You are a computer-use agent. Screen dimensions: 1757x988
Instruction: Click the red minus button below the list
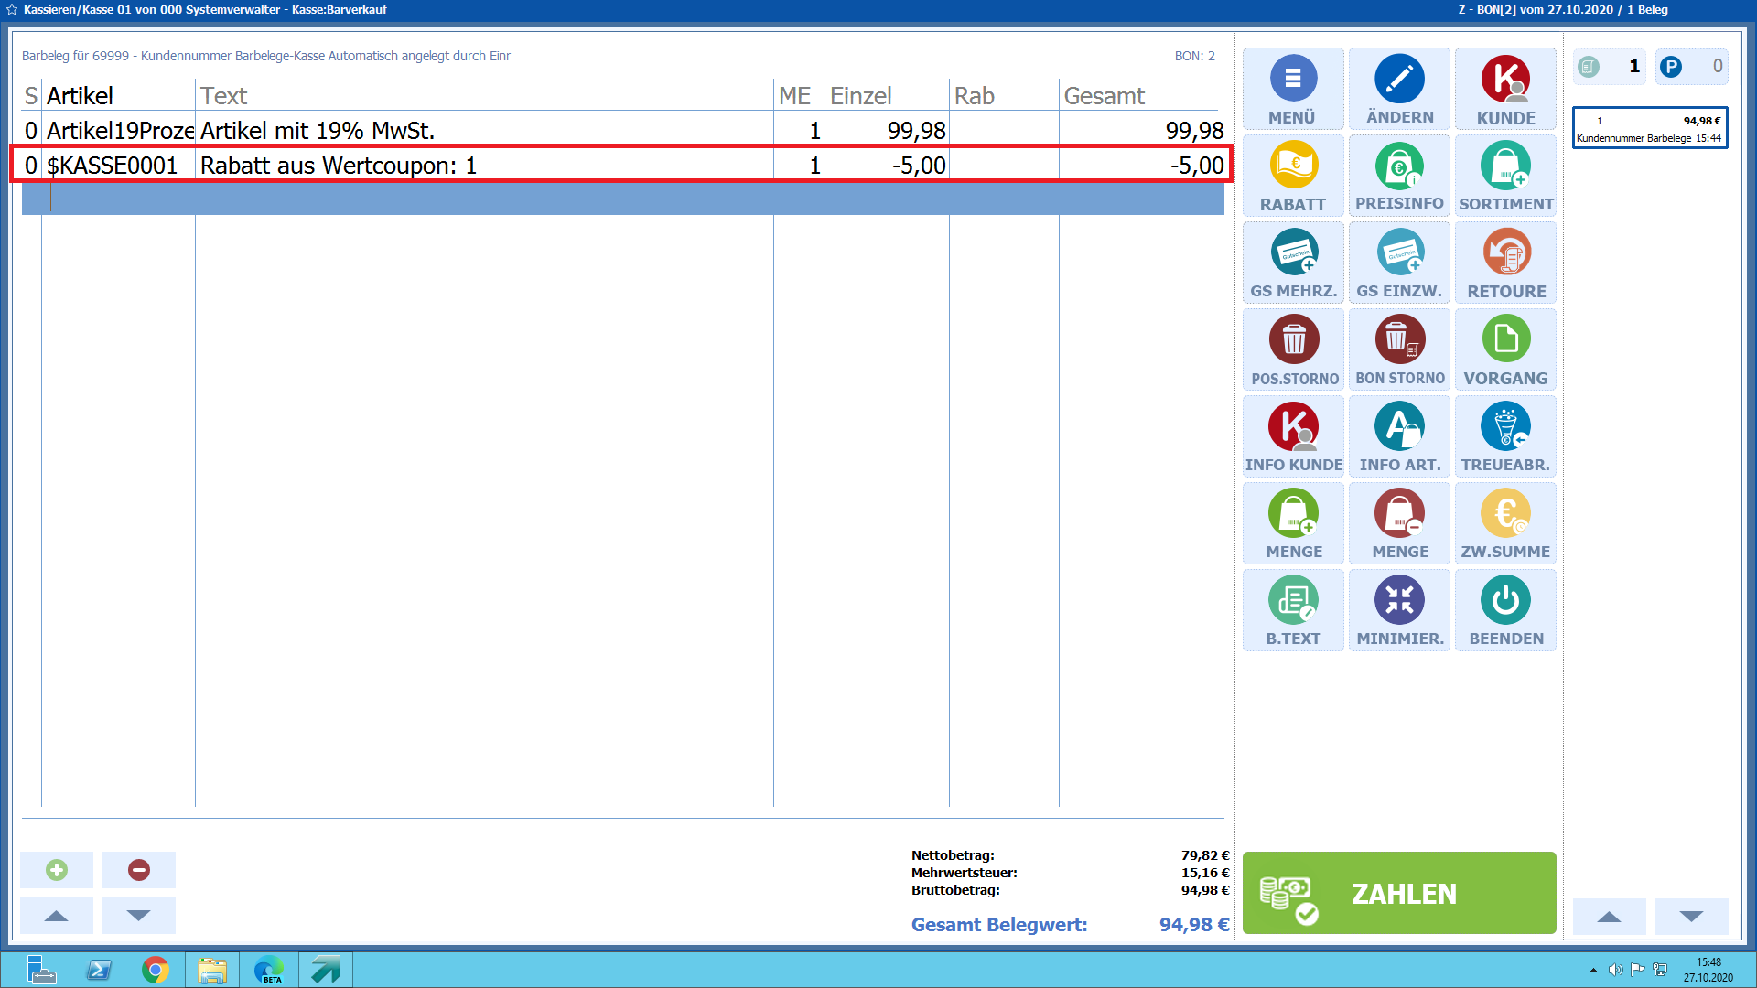[139, 870]
